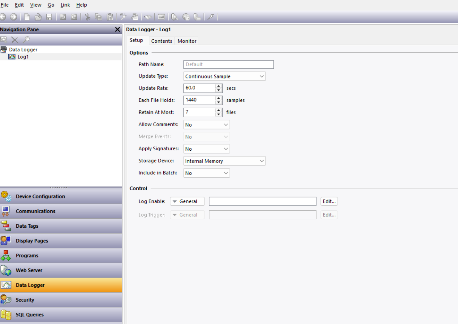Click the Save toolbar icon
The width and height of the screenshot is (458, 324).
(49, 17)
